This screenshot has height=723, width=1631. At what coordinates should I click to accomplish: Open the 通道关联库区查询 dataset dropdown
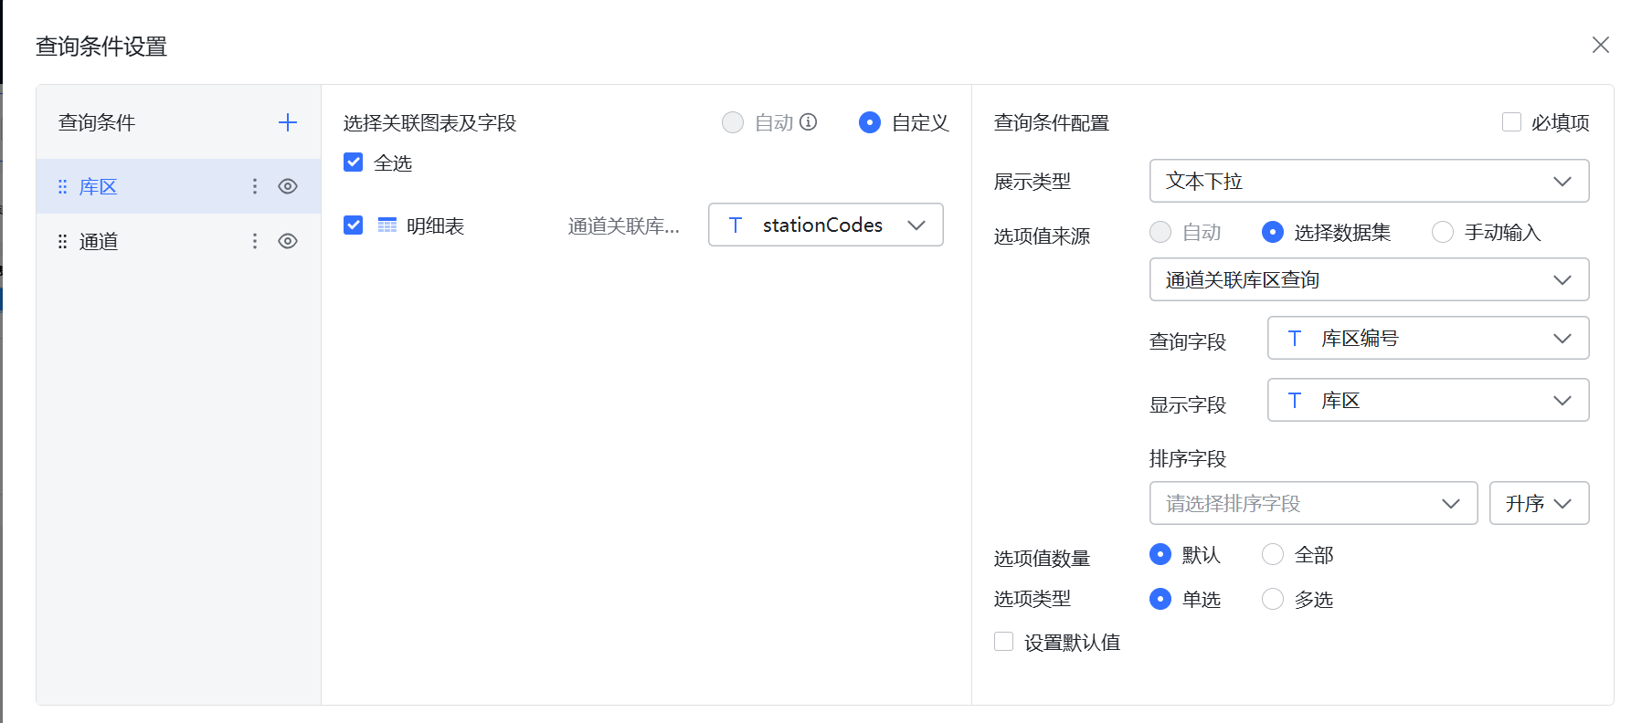pos(1369,279)
